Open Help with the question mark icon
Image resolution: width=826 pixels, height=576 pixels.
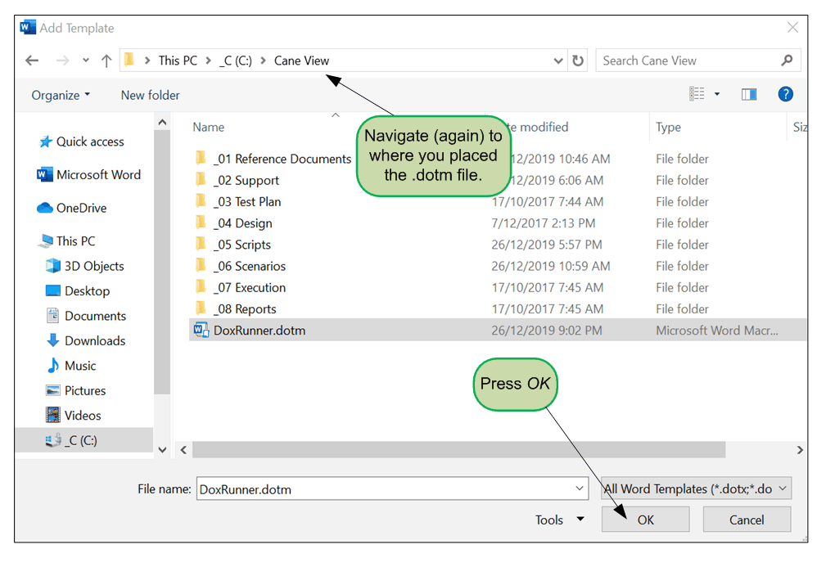coord(785,94)
